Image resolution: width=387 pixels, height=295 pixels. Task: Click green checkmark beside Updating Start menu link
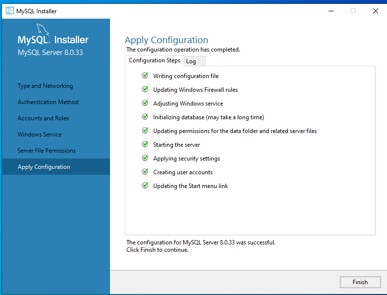point(145,186)
